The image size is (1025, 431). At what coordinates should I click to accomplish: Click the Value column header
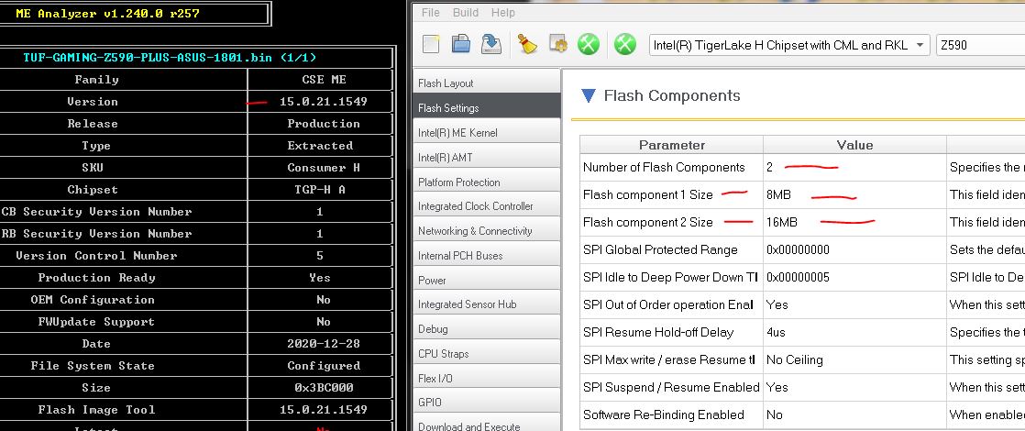[854, 145]
